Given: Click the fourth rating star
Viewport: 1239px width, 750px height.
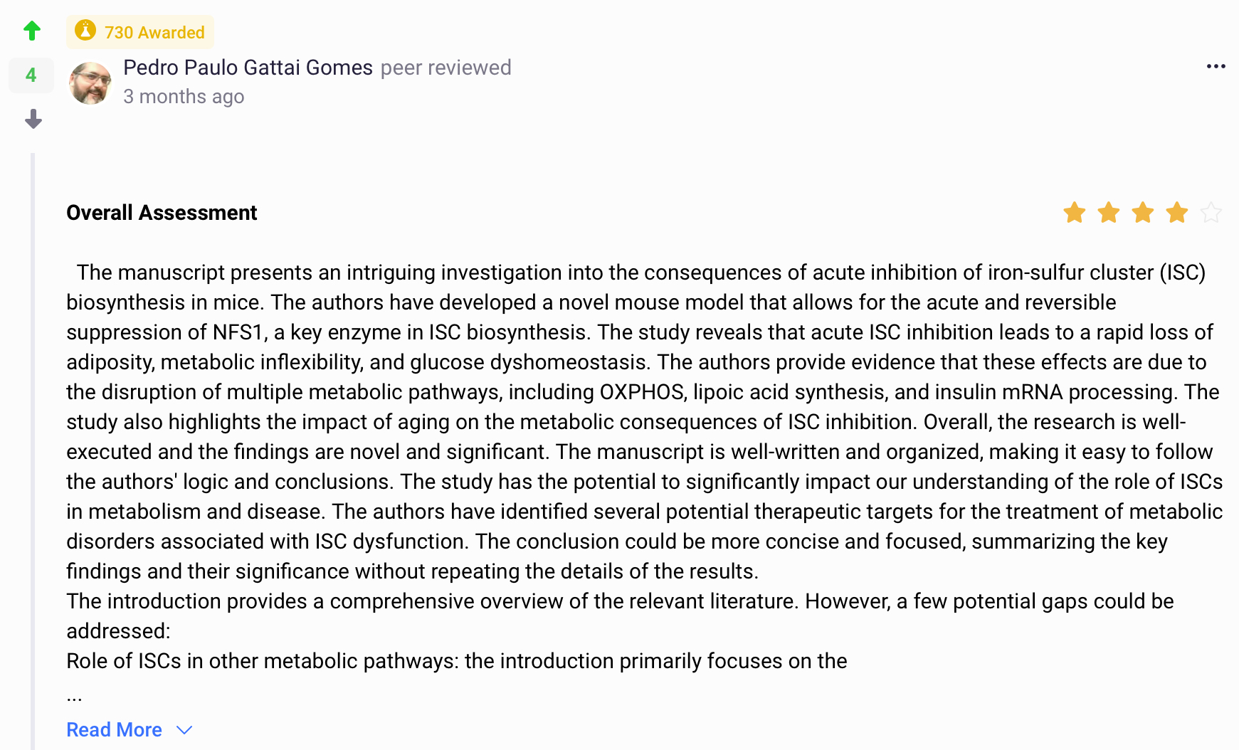Looking at the screenshot, I should 1176,213.
